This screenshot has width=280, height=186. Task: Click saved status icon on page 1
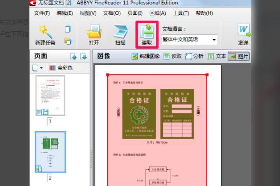point(46,112)
